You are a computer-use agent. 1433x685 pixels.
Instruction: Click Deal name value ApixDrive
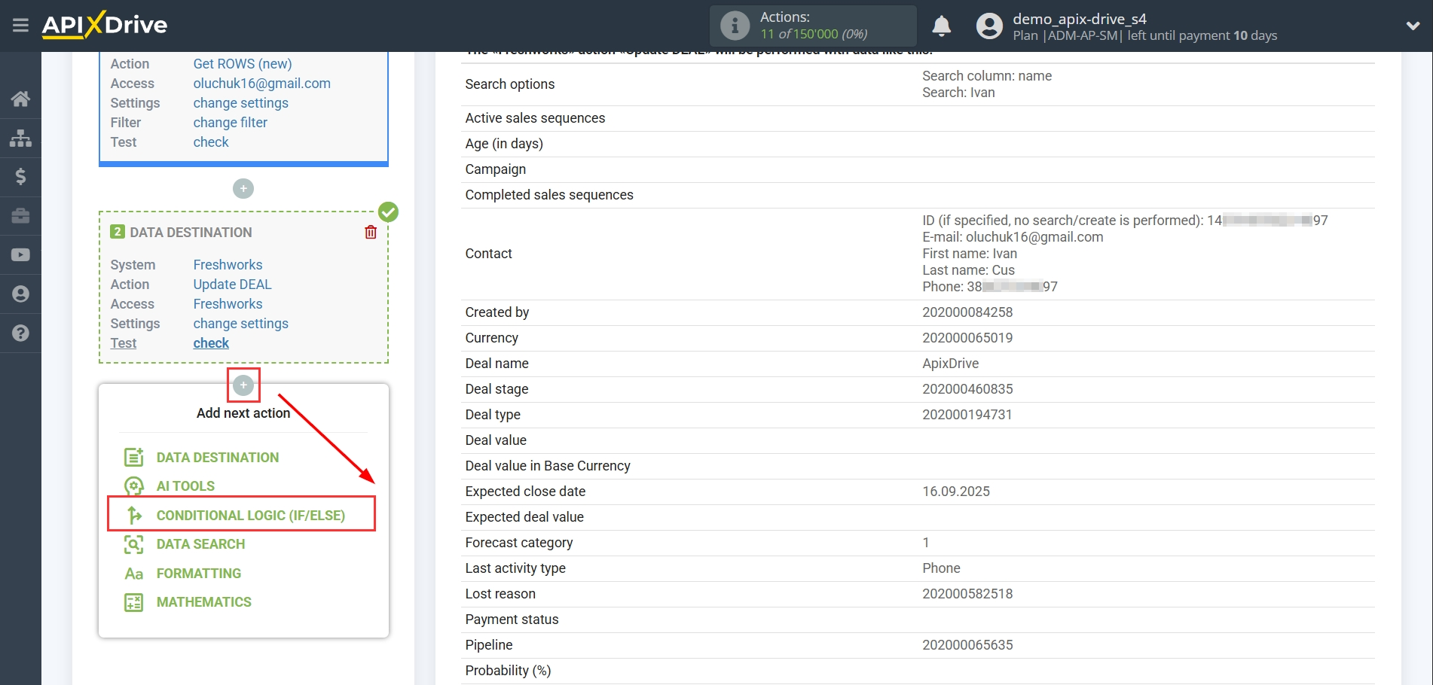point(950,364)
